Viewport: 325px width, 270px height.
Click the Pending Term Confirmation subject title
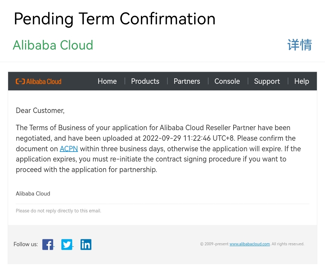pos(115,19)
